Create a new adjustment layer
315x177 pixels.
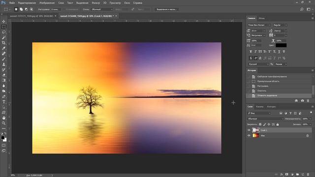pyautogui.click(x=292, y=175)
